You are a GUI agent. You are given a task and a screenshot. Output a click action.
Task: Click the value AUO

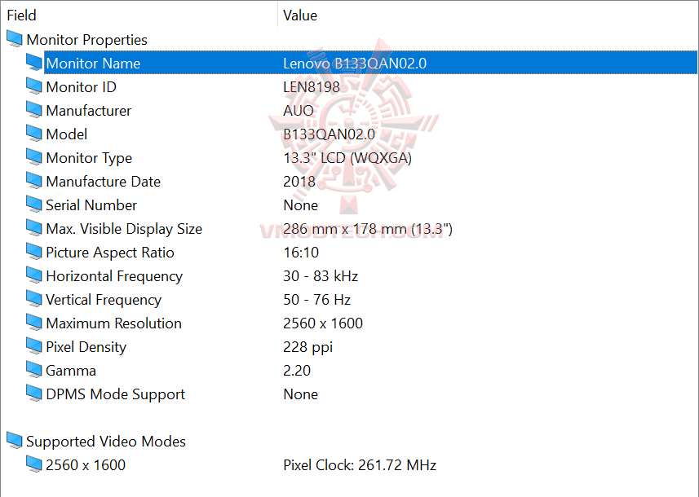pos(299,111)
